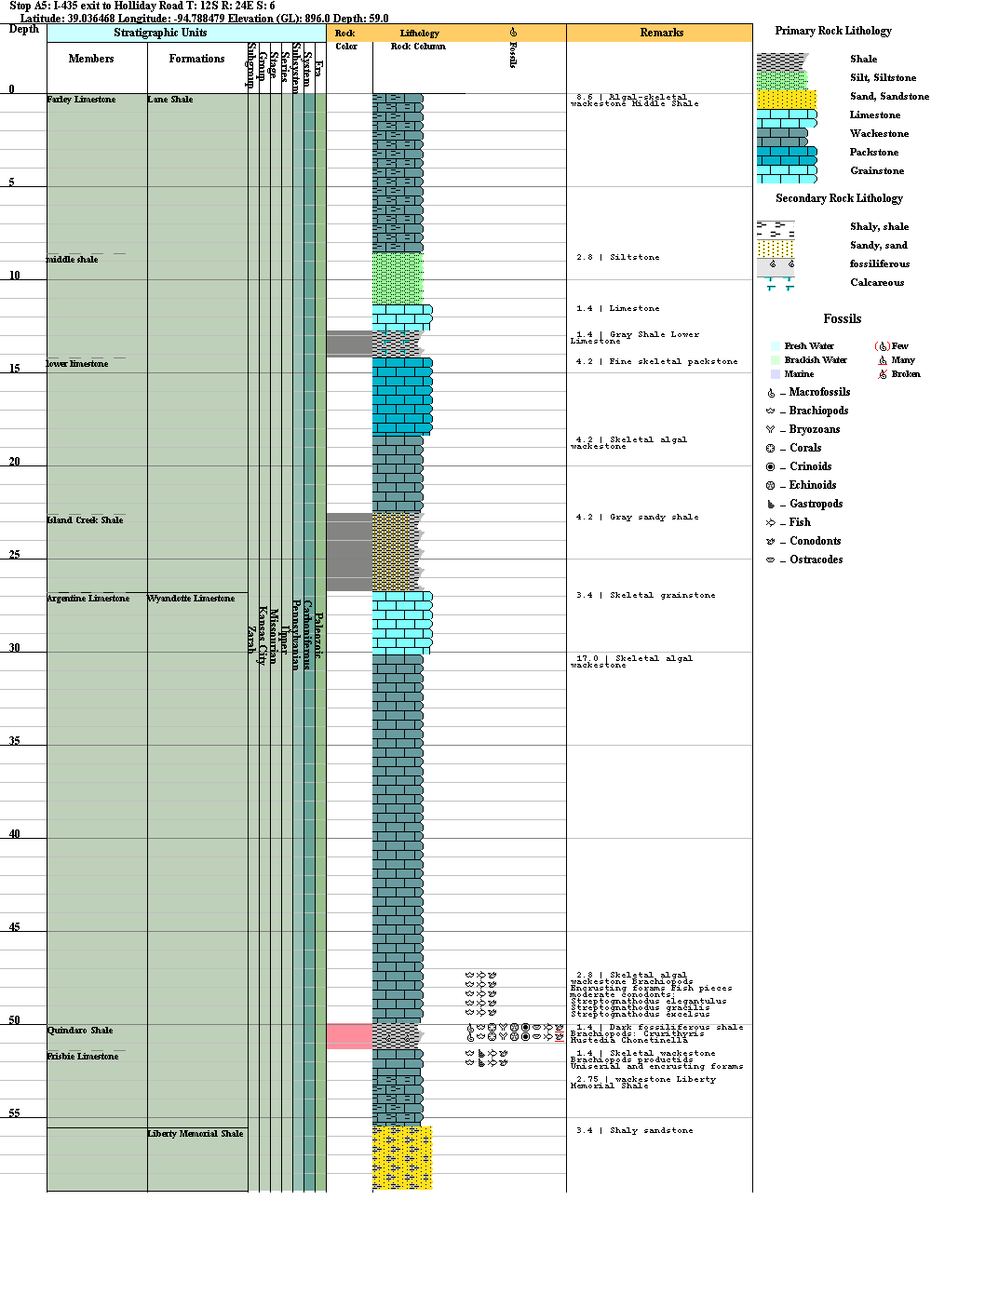Click the Macrofossils legend icon
The width and height of the screenshot is (985, 1308).
pos(771,393)
